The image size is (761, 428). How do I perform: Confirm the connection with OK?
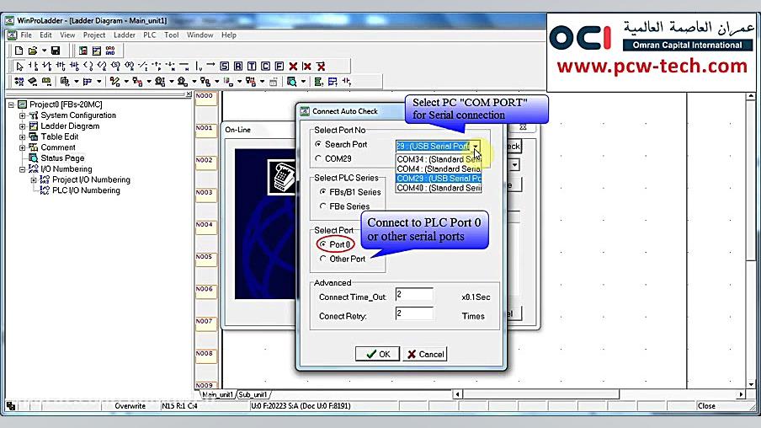[377, 354]
